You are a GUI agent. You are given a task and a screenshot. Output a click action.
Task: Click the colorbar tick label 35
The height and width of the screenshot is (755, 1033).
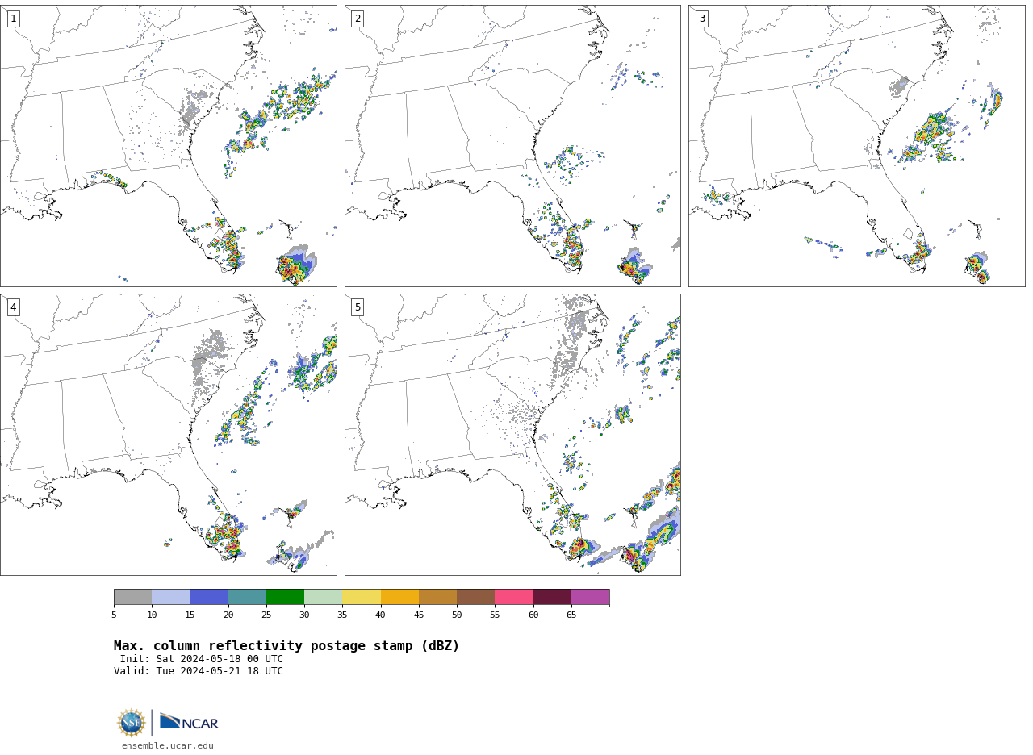(x=342, y=615)
